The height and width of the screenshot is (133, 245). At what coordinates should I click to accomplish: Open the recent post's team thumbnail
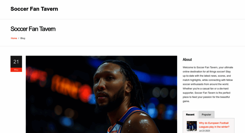(x=192, y=126)
